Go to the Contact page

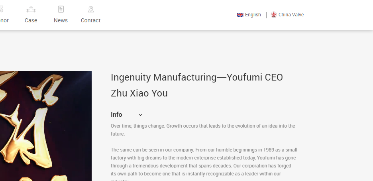pyautogui.click(x=90, y=20)
